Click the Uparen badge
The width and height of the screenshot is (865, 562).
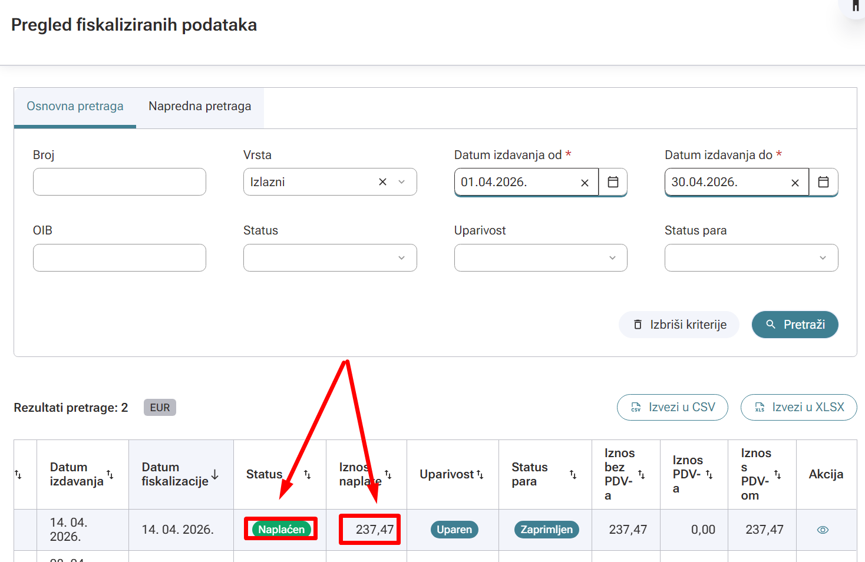click(454, 530)
